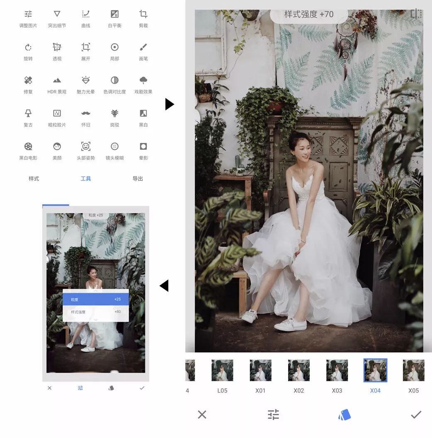Viewport: 432px width, 438px height.
Task: Select the 旋转 rotate tool
Action: coord(28,52)
